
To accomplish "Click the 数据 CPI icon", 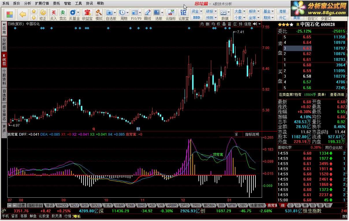I will (x=224, y=12).
